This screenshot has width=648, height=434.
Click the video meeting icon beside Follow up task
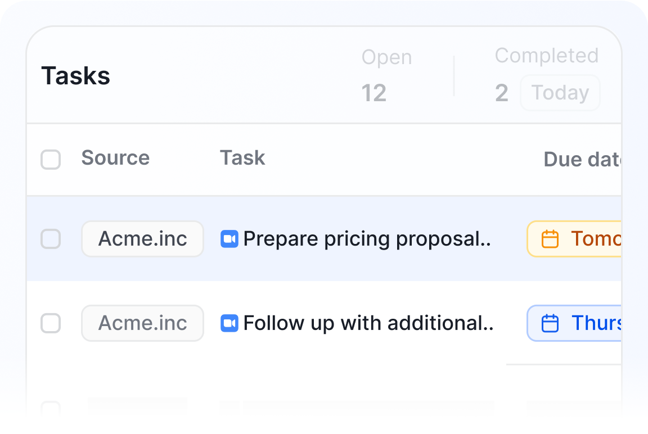click(229, 323)
